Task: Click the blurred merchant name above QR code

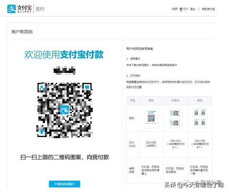Action: (x=64, y=70)
